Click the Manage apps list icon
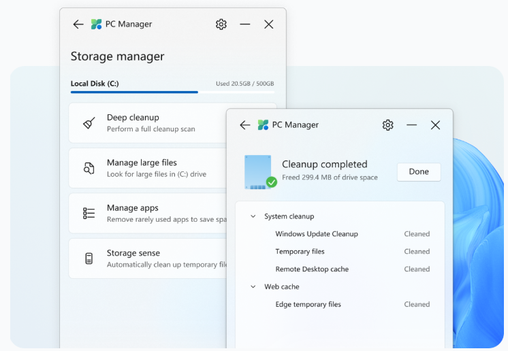Image resolution: width=508 pixels, height=351 pixels. point(89,213)
